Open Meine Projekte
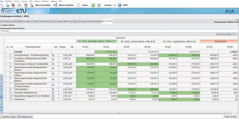The width and height of the screenshot is (239, 119). click(x=63, y=5)
